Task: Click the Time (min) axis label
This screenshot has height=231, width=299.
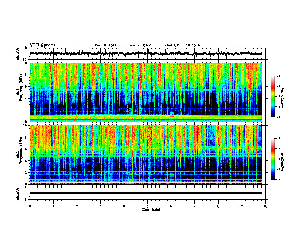Action: [x=151, y=209]
